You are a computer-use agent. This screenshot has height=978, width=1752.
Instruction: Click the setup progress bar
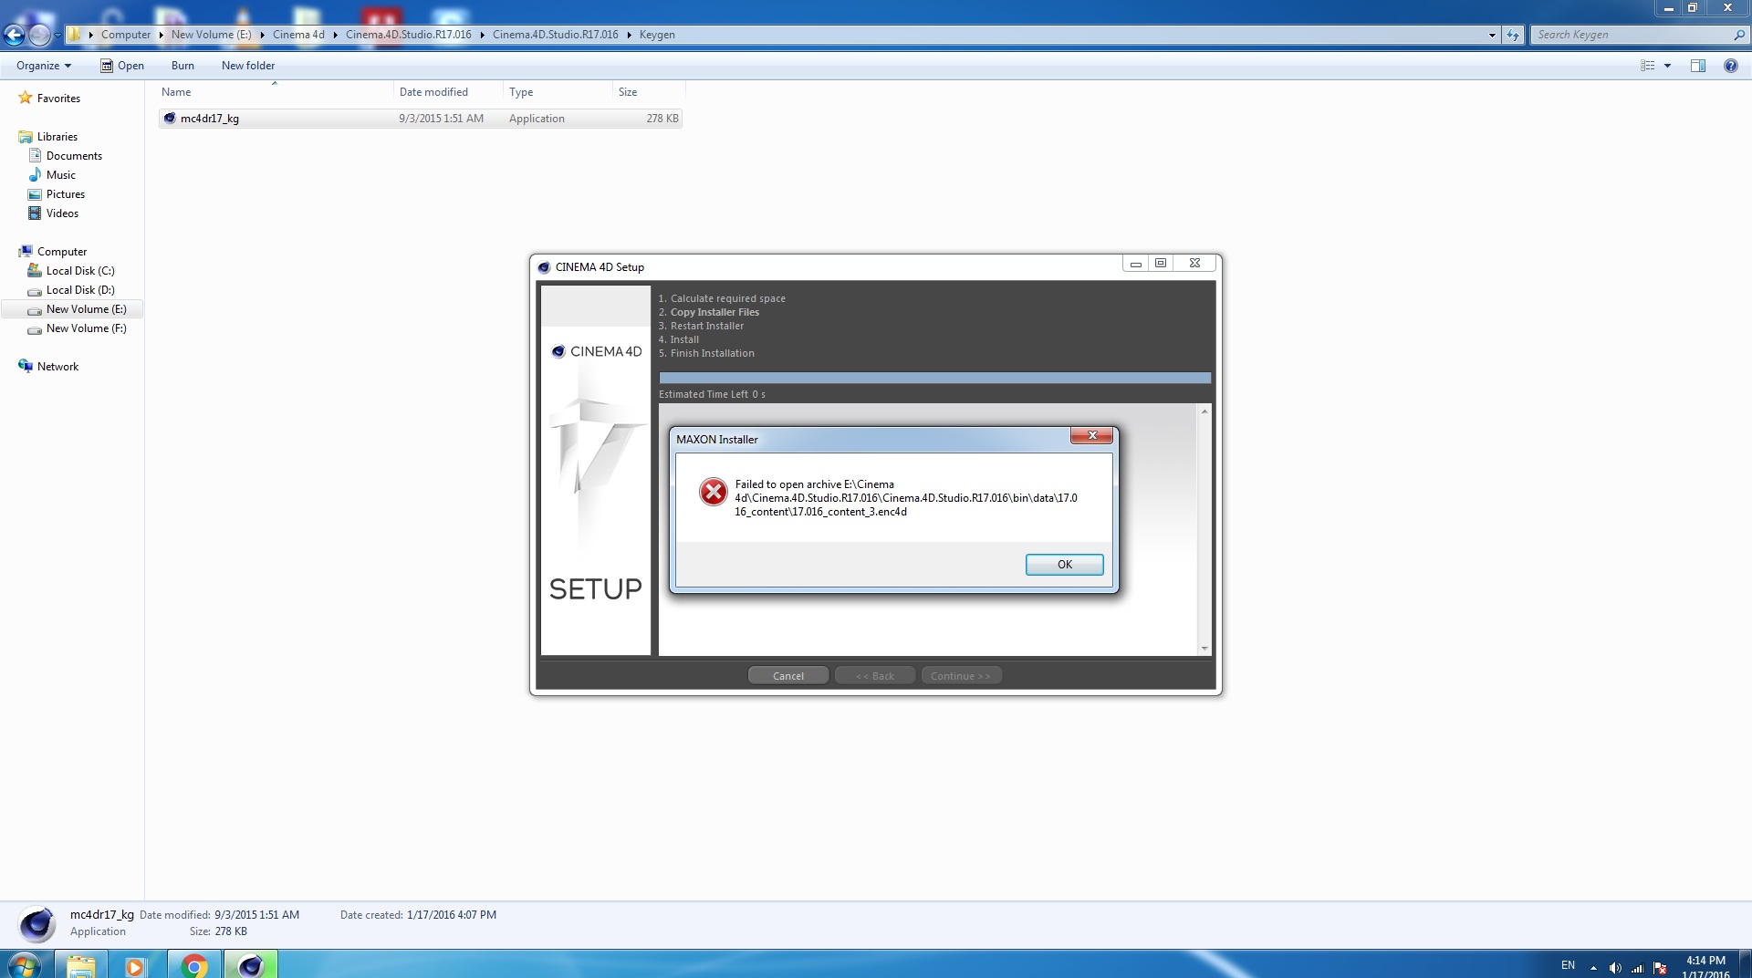click(934, 378)
